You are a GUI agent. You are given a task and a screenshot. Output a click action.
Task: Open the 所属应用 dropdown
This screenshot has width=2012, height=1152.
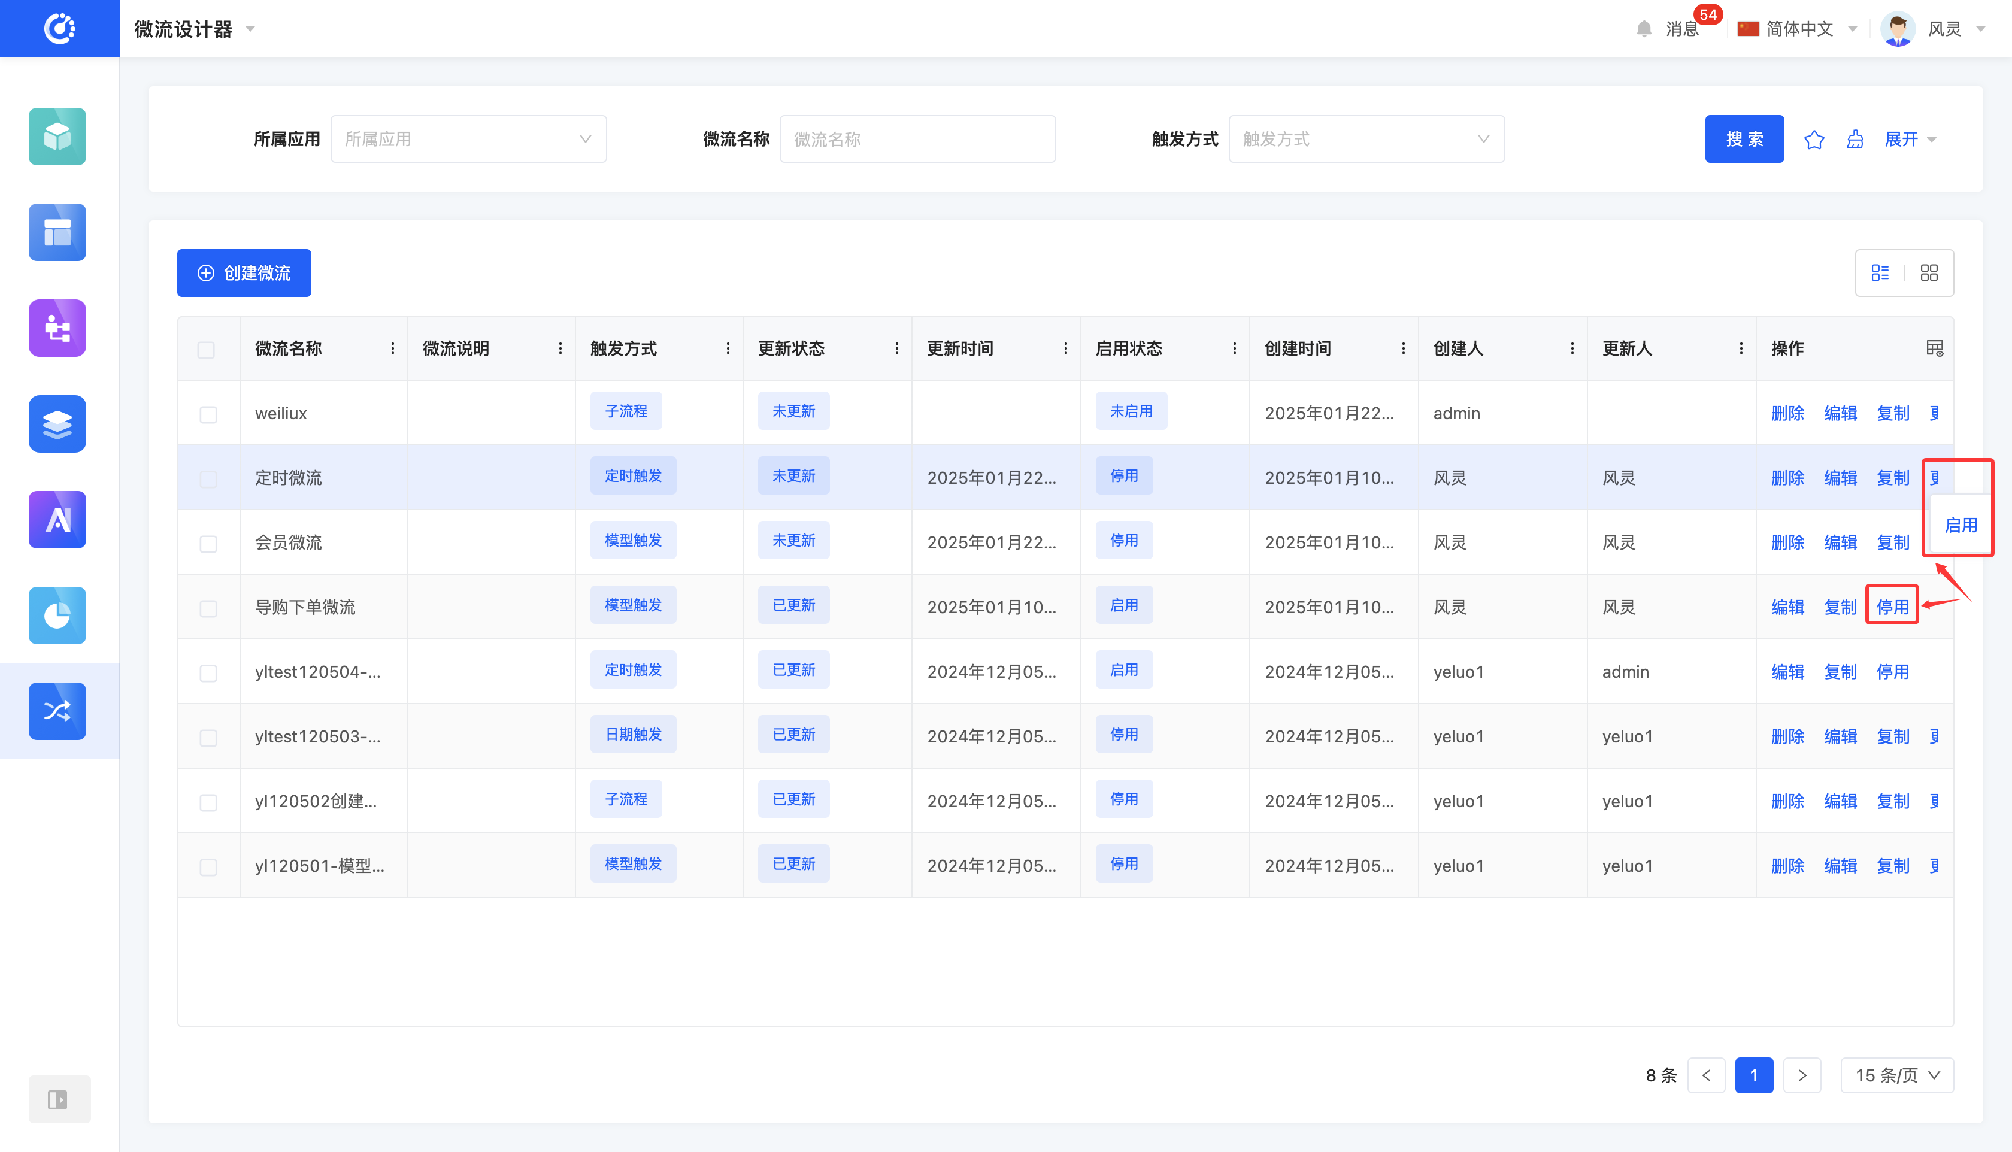tap(468, 140)
